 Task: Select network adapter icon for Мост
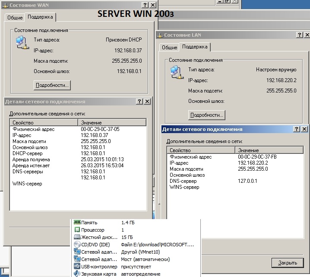77,259
